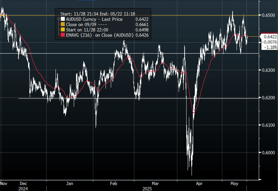This screenshot has width=278, height=191.
Task: Collapse the AUDUSD legend tree box
Action: [58, 19]
